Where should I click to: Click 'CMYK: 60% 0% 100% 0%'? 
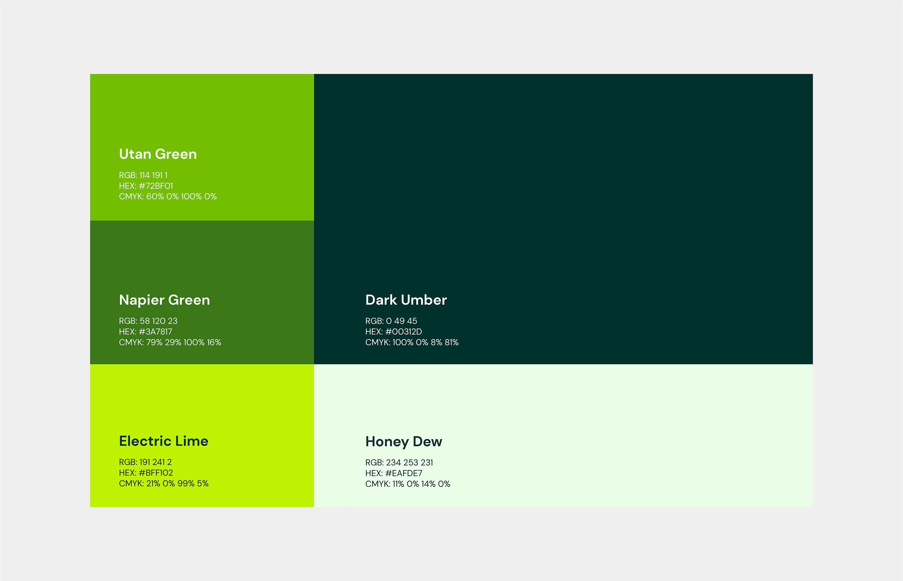[168, 197]
